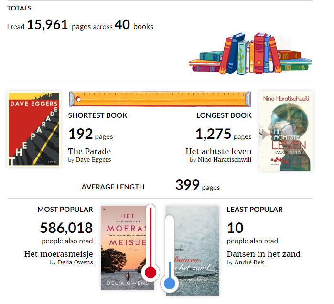Visit Dave Eggers author page
Screen dimensions: 334x304
93,159
